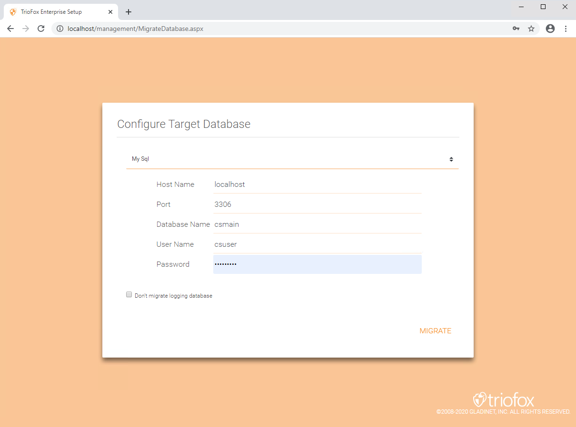Click the Port label
The width and height of the screenshot is (576, 427).
pyautogui.click(x=163, y=204)
